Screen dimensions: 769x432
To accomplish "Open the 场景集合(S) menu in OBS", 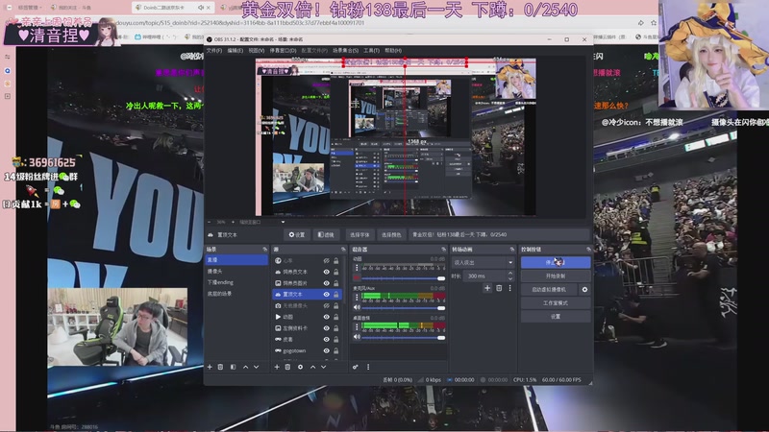I will [345, 51].
